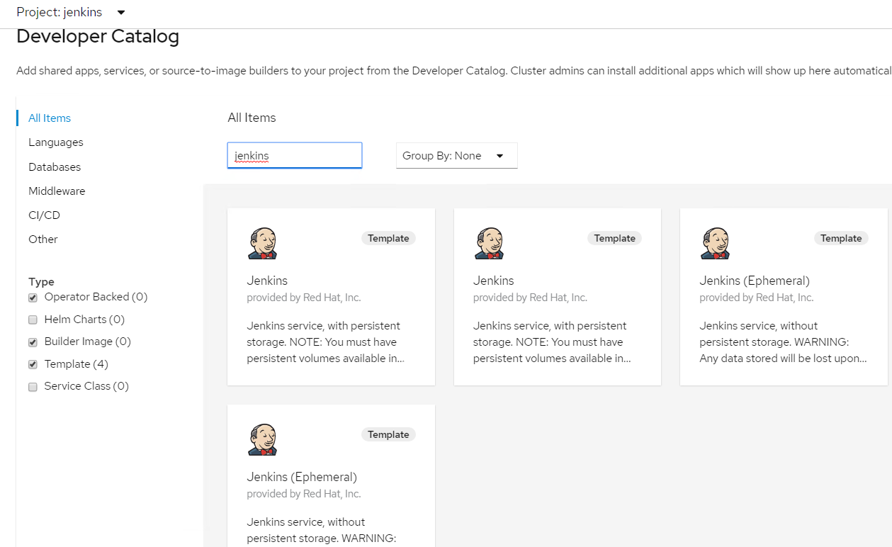Switch to the CI/CD category

[44, 215]
